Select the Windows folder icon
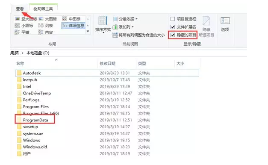This screenshot has height=165, width=268. pyautogui.click(x=19, y=140)
